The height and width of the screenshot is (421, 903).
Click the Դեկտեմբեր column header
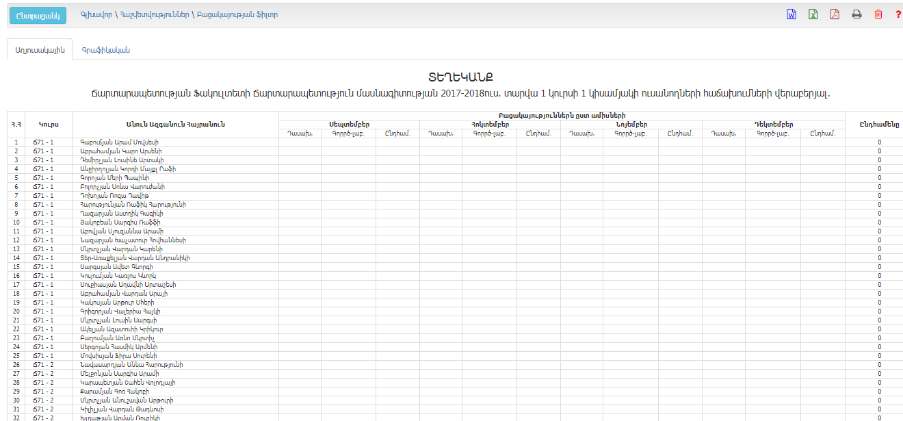point(773,125)
